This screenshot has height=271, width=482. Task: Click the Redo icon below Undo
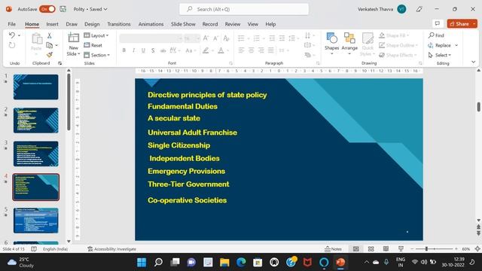[x=12, y=45]
